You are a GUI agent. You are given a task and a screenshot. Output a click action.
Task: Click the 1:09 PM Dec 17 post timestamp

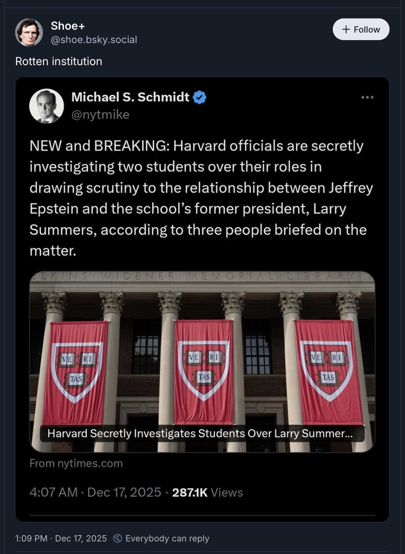click(61, 539)
